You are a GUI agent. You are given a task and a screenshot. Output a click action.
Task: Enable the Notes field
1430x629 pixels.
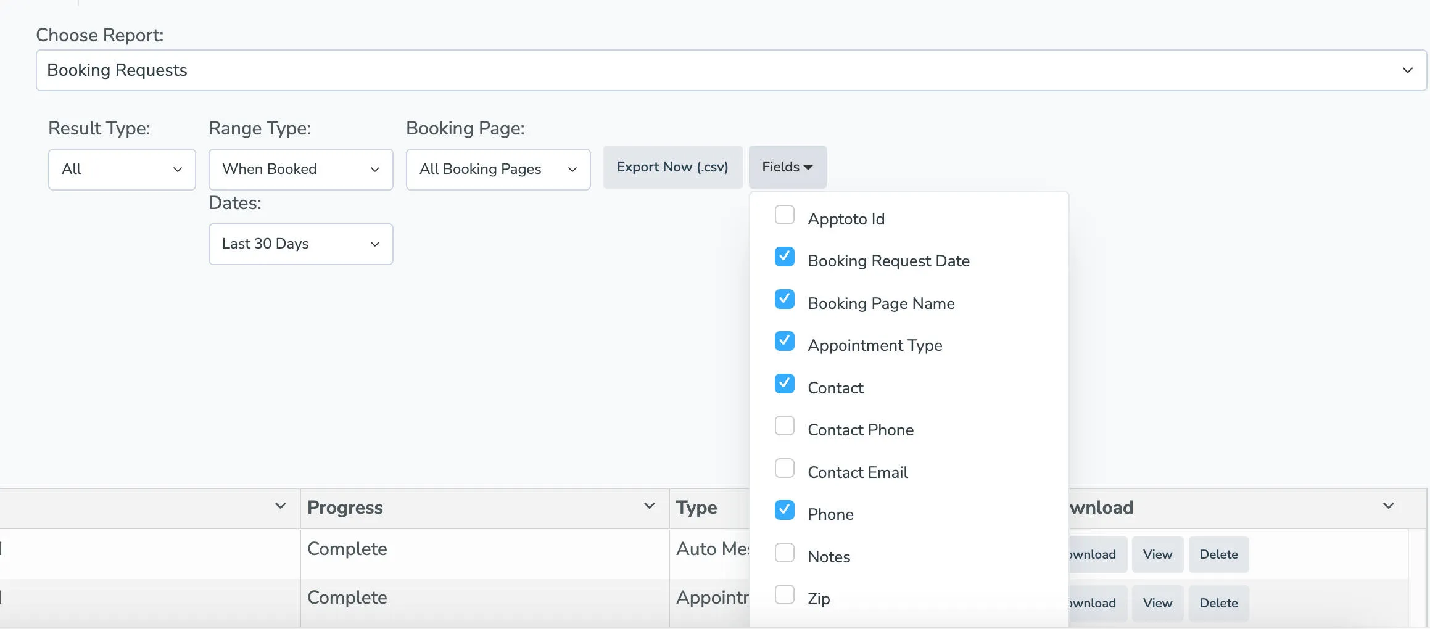[784, 552]
